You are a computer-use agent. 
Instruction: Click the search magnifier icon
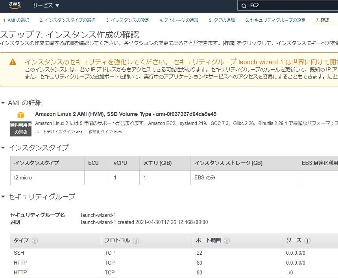pyautogui.click(x=244, y=6)
